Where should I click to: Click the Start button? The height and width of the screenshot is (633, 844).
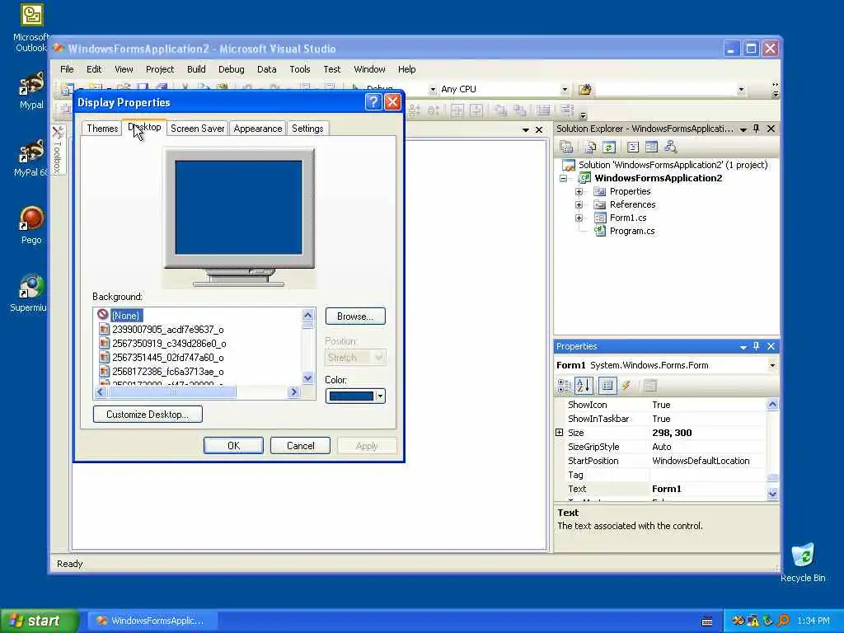pos(40,621)
